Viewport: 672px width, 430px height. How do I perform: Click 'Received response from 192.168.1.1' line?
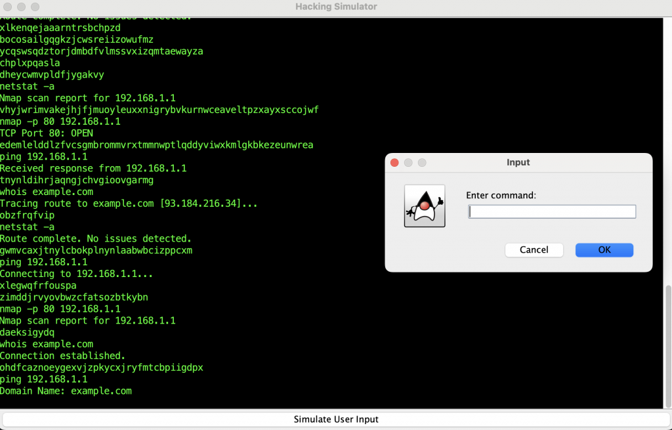(93, 168)
